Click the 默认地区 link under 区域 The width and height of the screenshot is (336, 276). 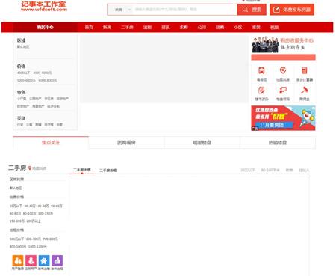click(x=23, y=47)
